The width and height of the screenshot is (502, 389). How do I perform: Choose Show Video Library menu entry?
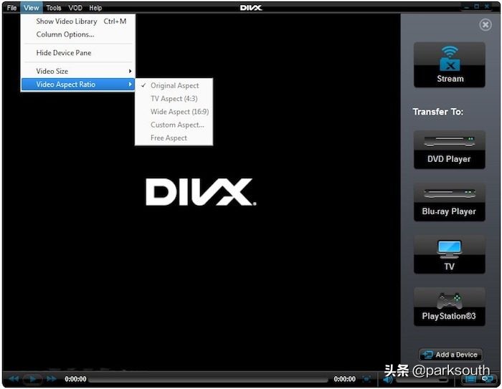pyautogui.click(x=78, y=21)
